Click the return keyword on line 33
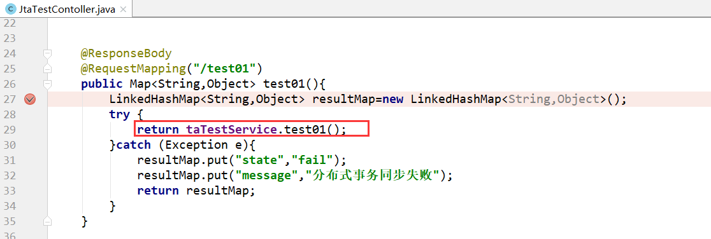711x239 pixels. click(158, 191)
